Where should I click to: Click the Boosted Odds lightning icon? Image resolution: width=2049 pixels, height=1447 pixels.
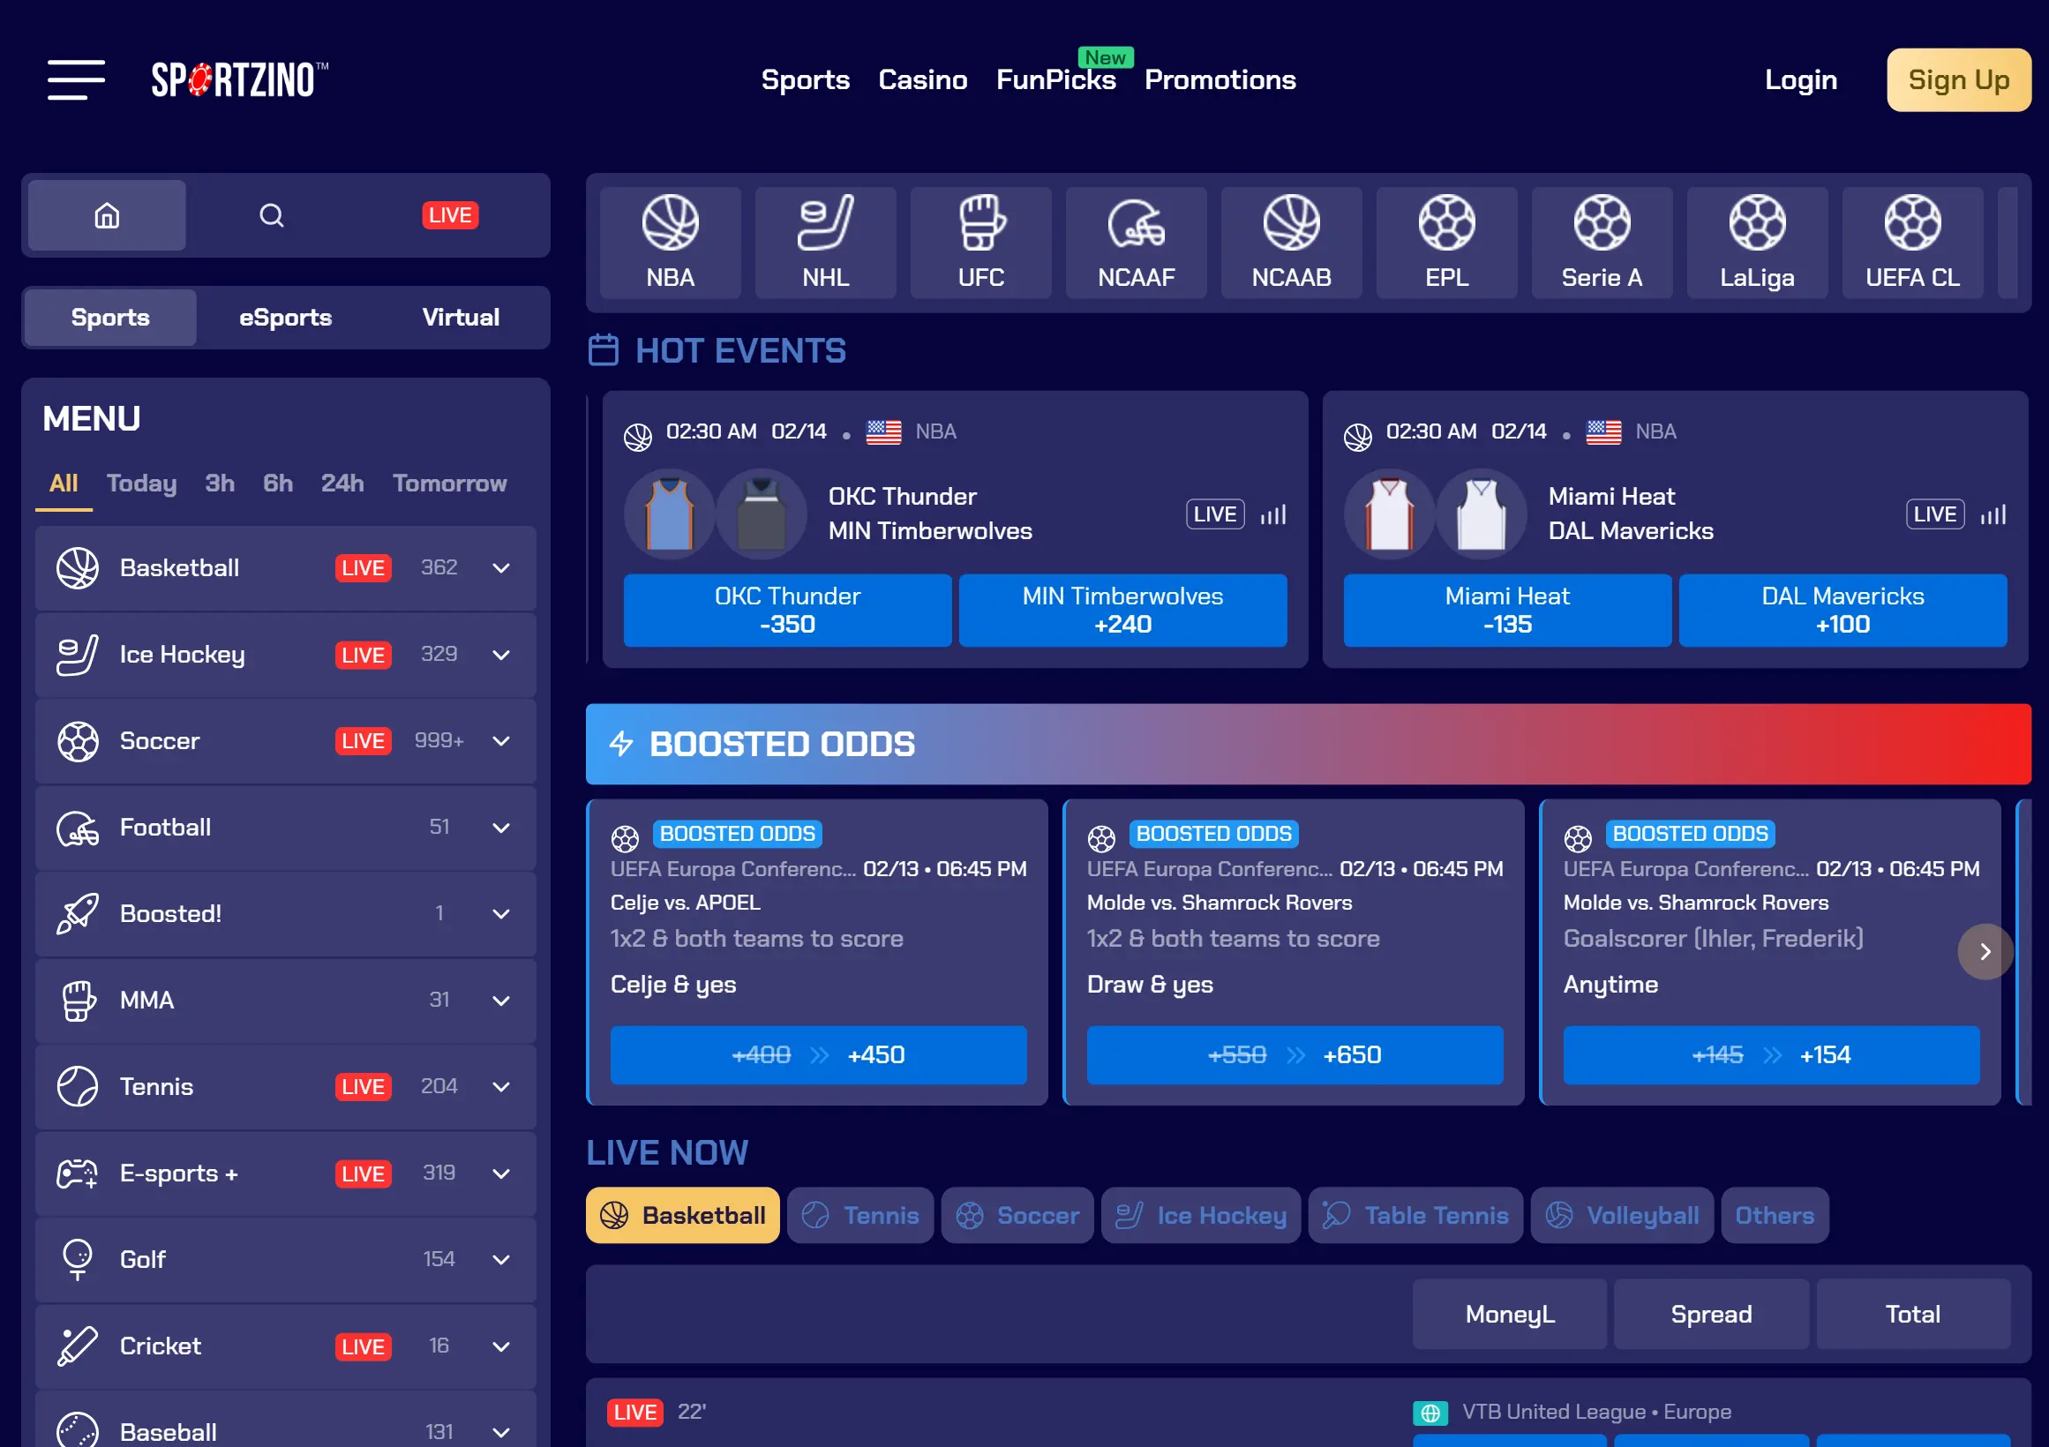621,743
